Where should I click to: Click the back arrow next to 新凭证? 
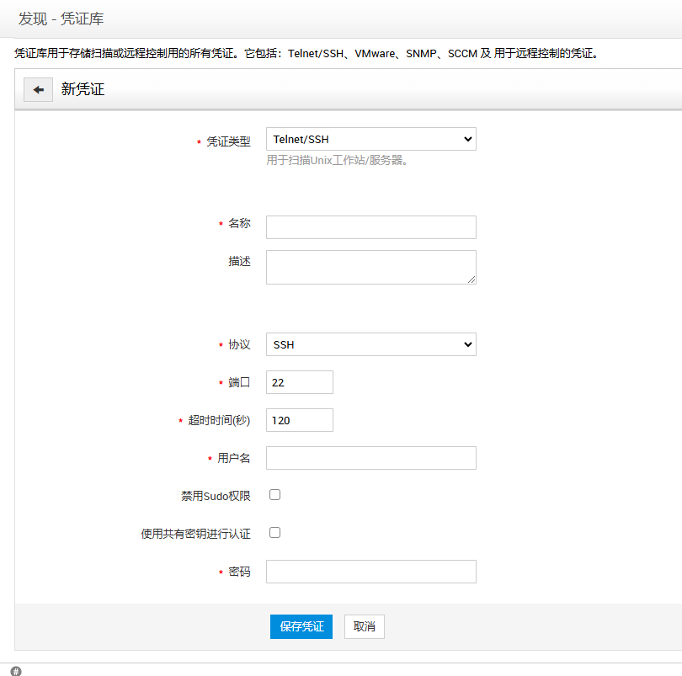38,89
